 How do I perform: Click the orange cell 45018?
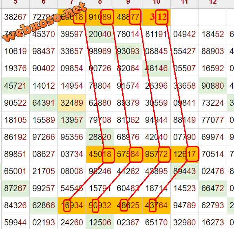pyautogui.click(x=100, y=154)
